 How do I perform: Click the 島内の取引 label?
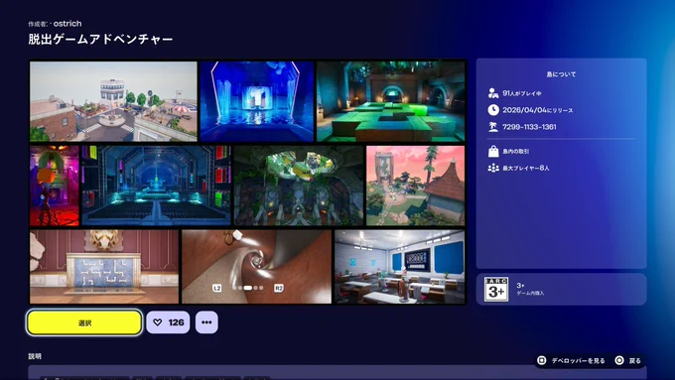coord(516,152)
